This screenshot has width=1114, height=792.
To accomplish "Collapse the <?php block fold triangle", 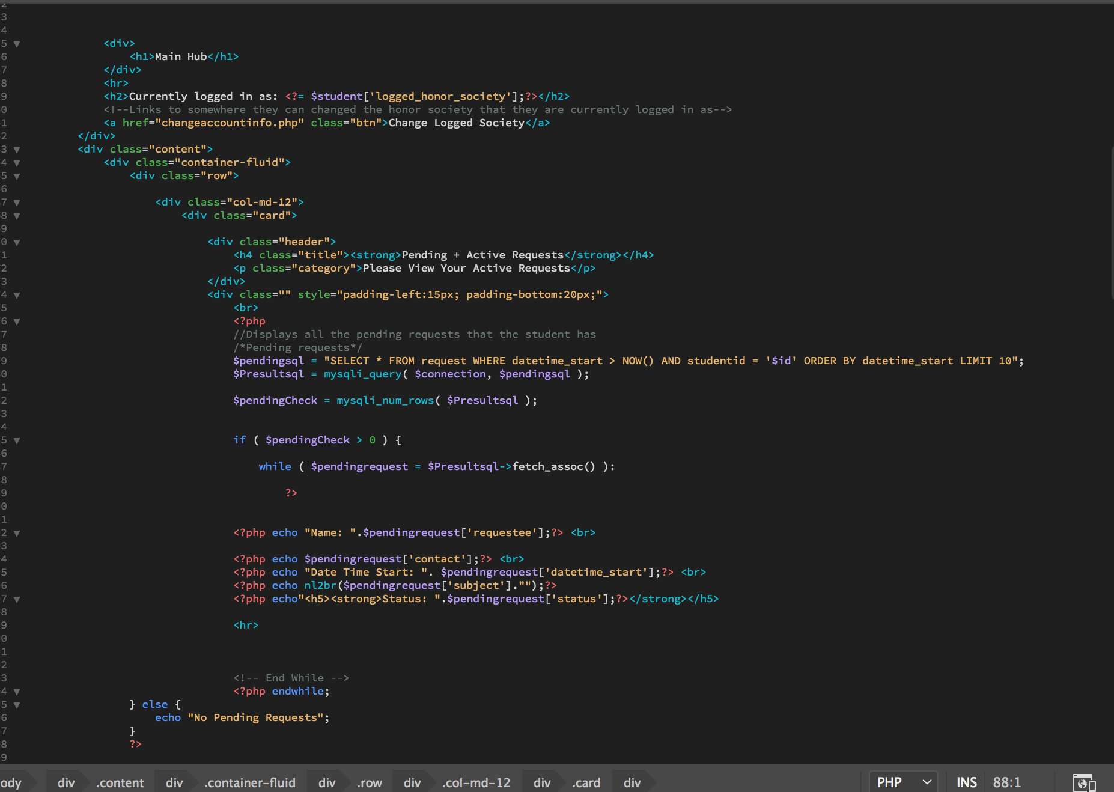I will click(17, 321).
